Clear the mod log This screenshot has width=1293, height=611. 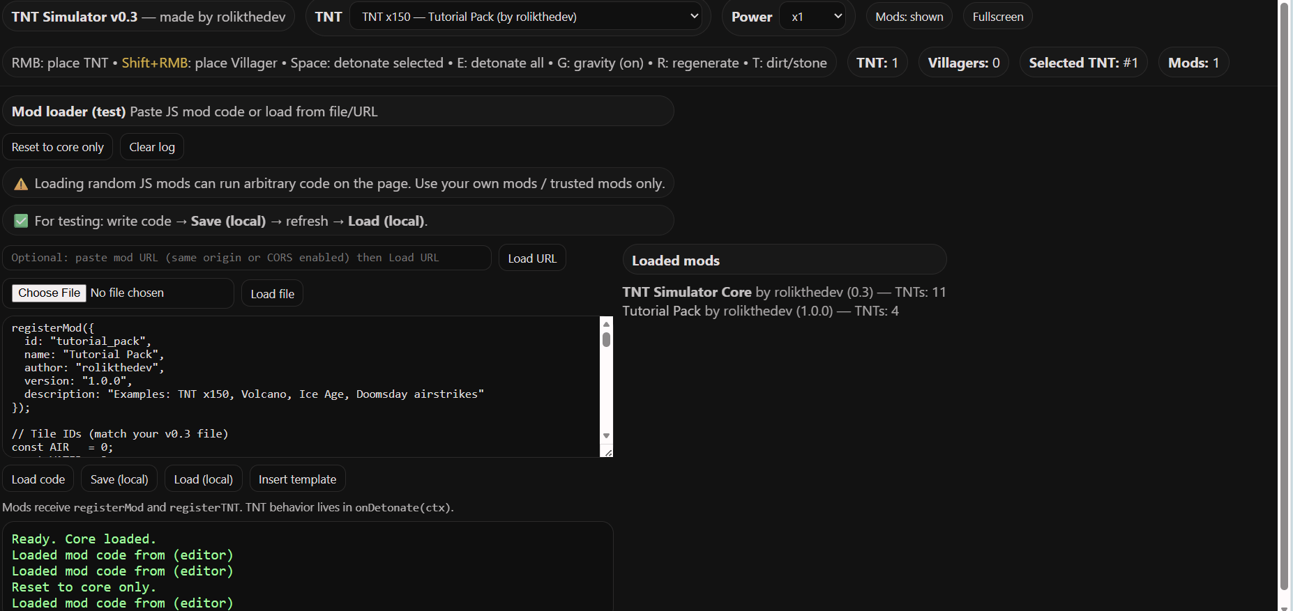(x=152, y=147)
